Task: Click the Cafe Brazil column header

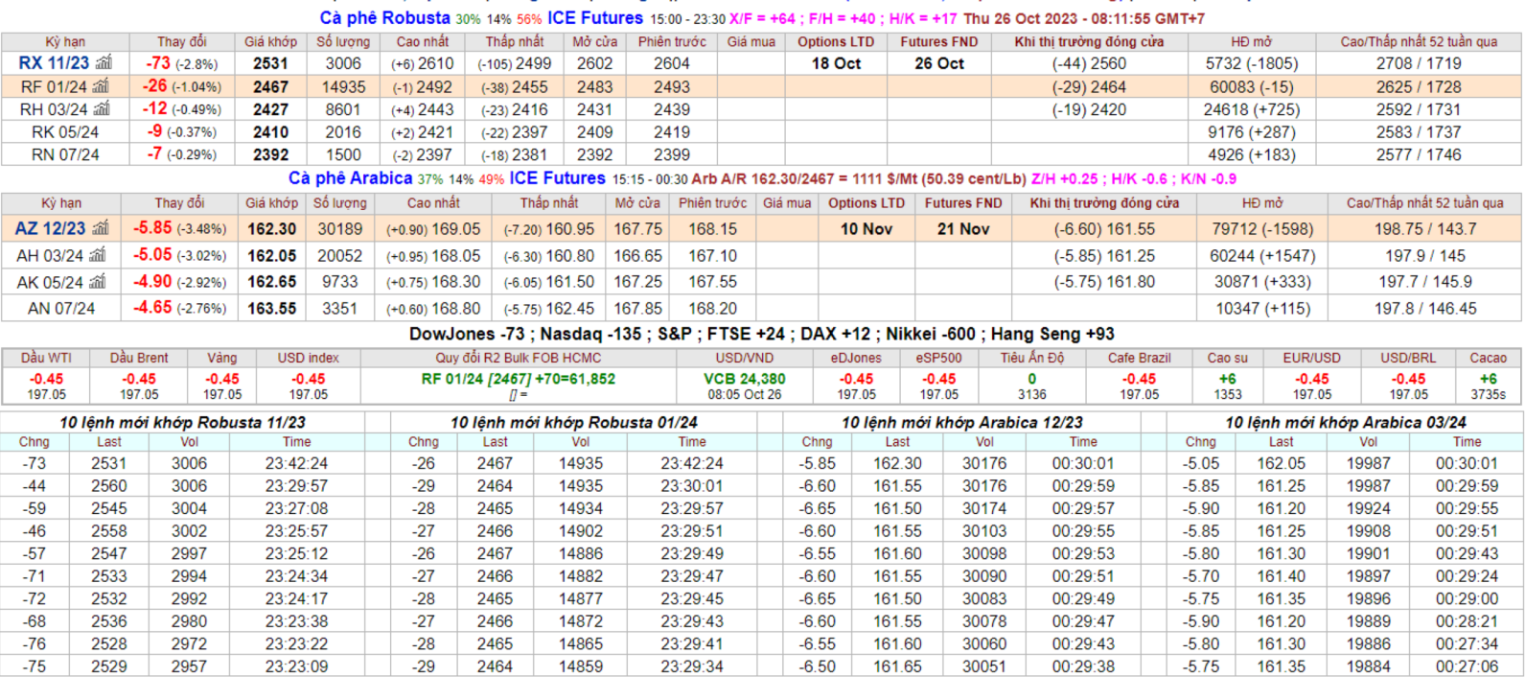Action: 1139,358
